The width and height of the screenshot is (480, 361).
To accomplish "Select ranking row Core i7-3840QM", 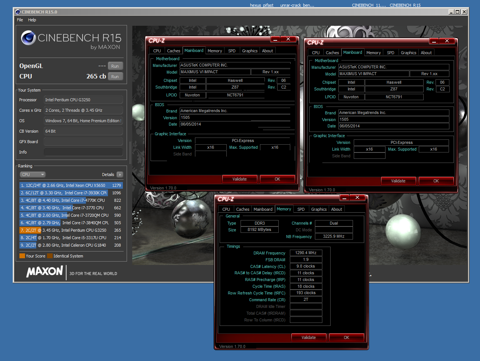I will pyautogui.click(x=71, y=223).
